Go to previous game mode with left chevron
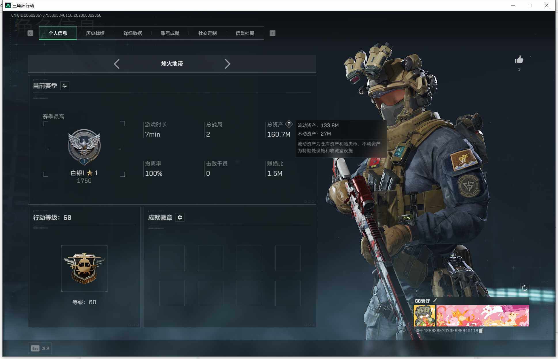Screen dimensions: 558x359 (x=117, y=64)
